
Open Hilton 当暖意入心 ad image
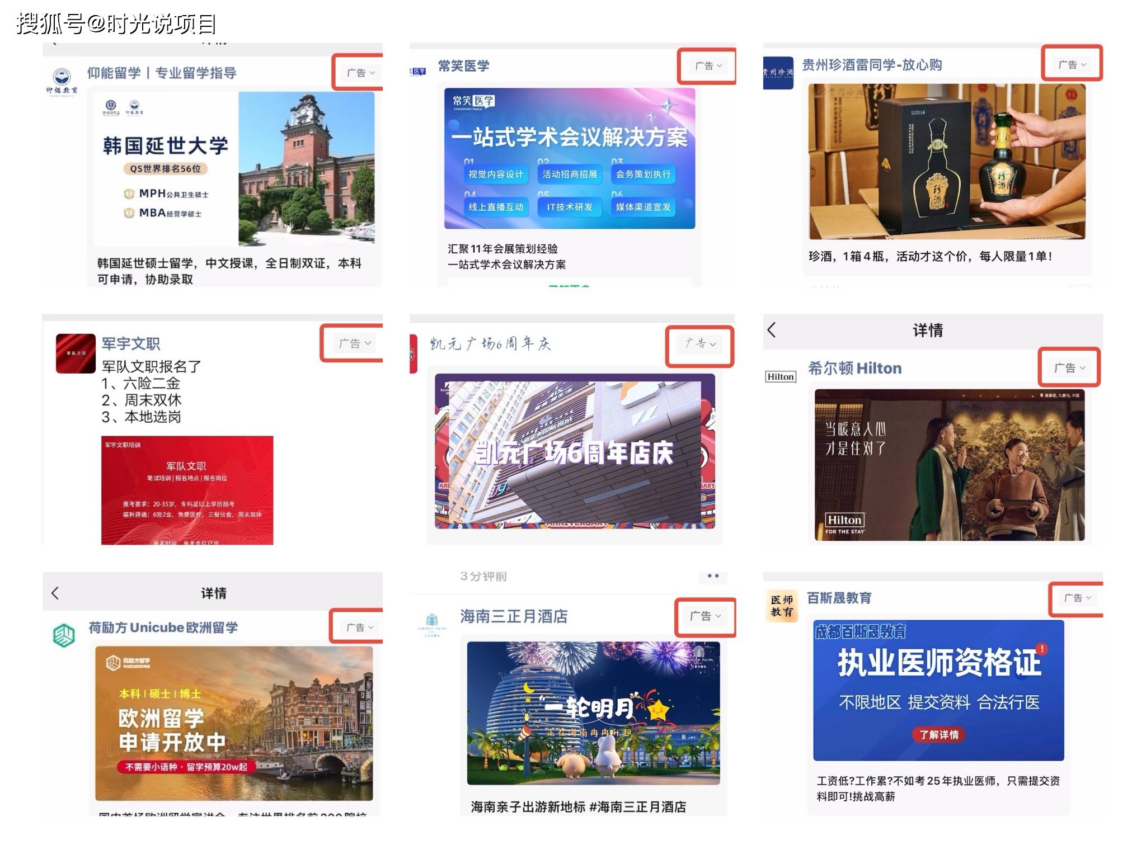tap(949, 465)
